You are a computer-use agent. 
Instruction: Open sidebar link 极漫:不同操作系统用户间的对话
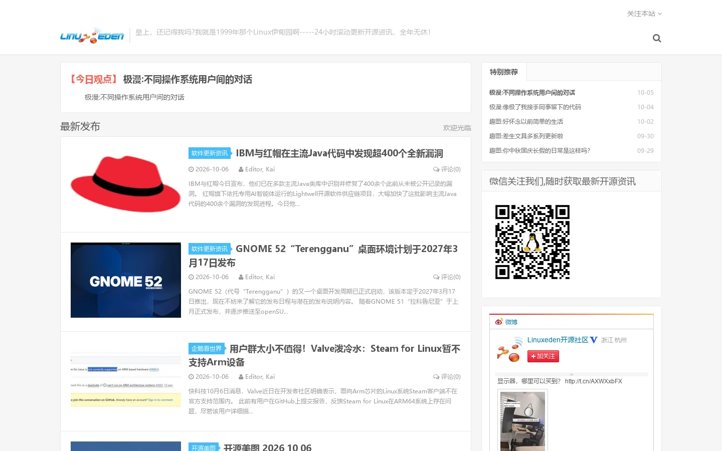[x=532, y=93]
